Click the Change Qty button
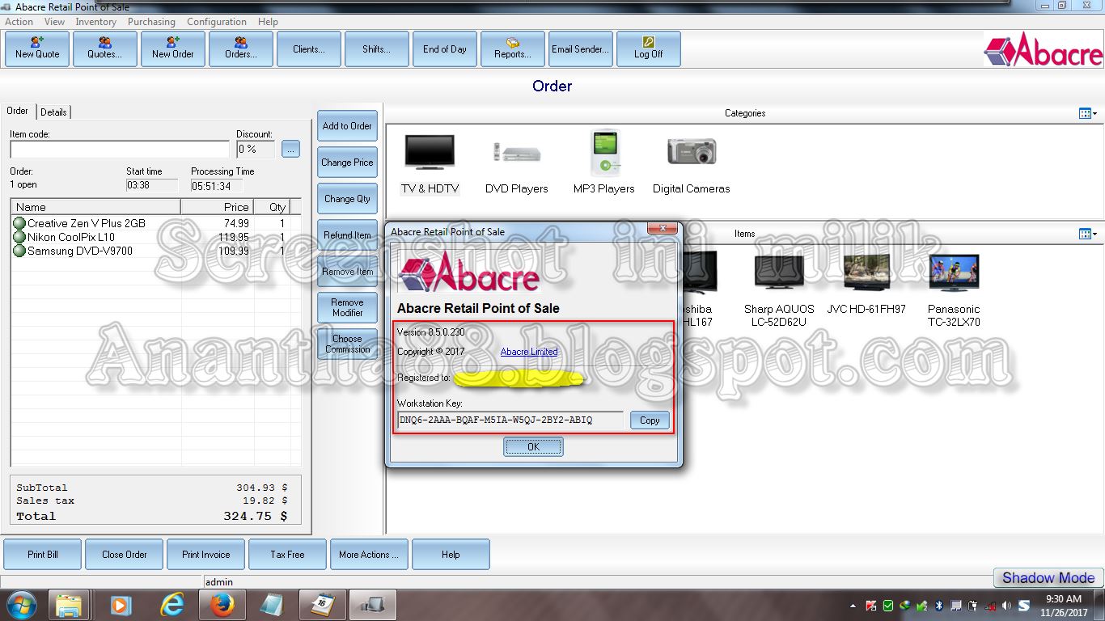Image resolution: width=1105 pixels, height=621 pixels. click(x=347, y=199)
